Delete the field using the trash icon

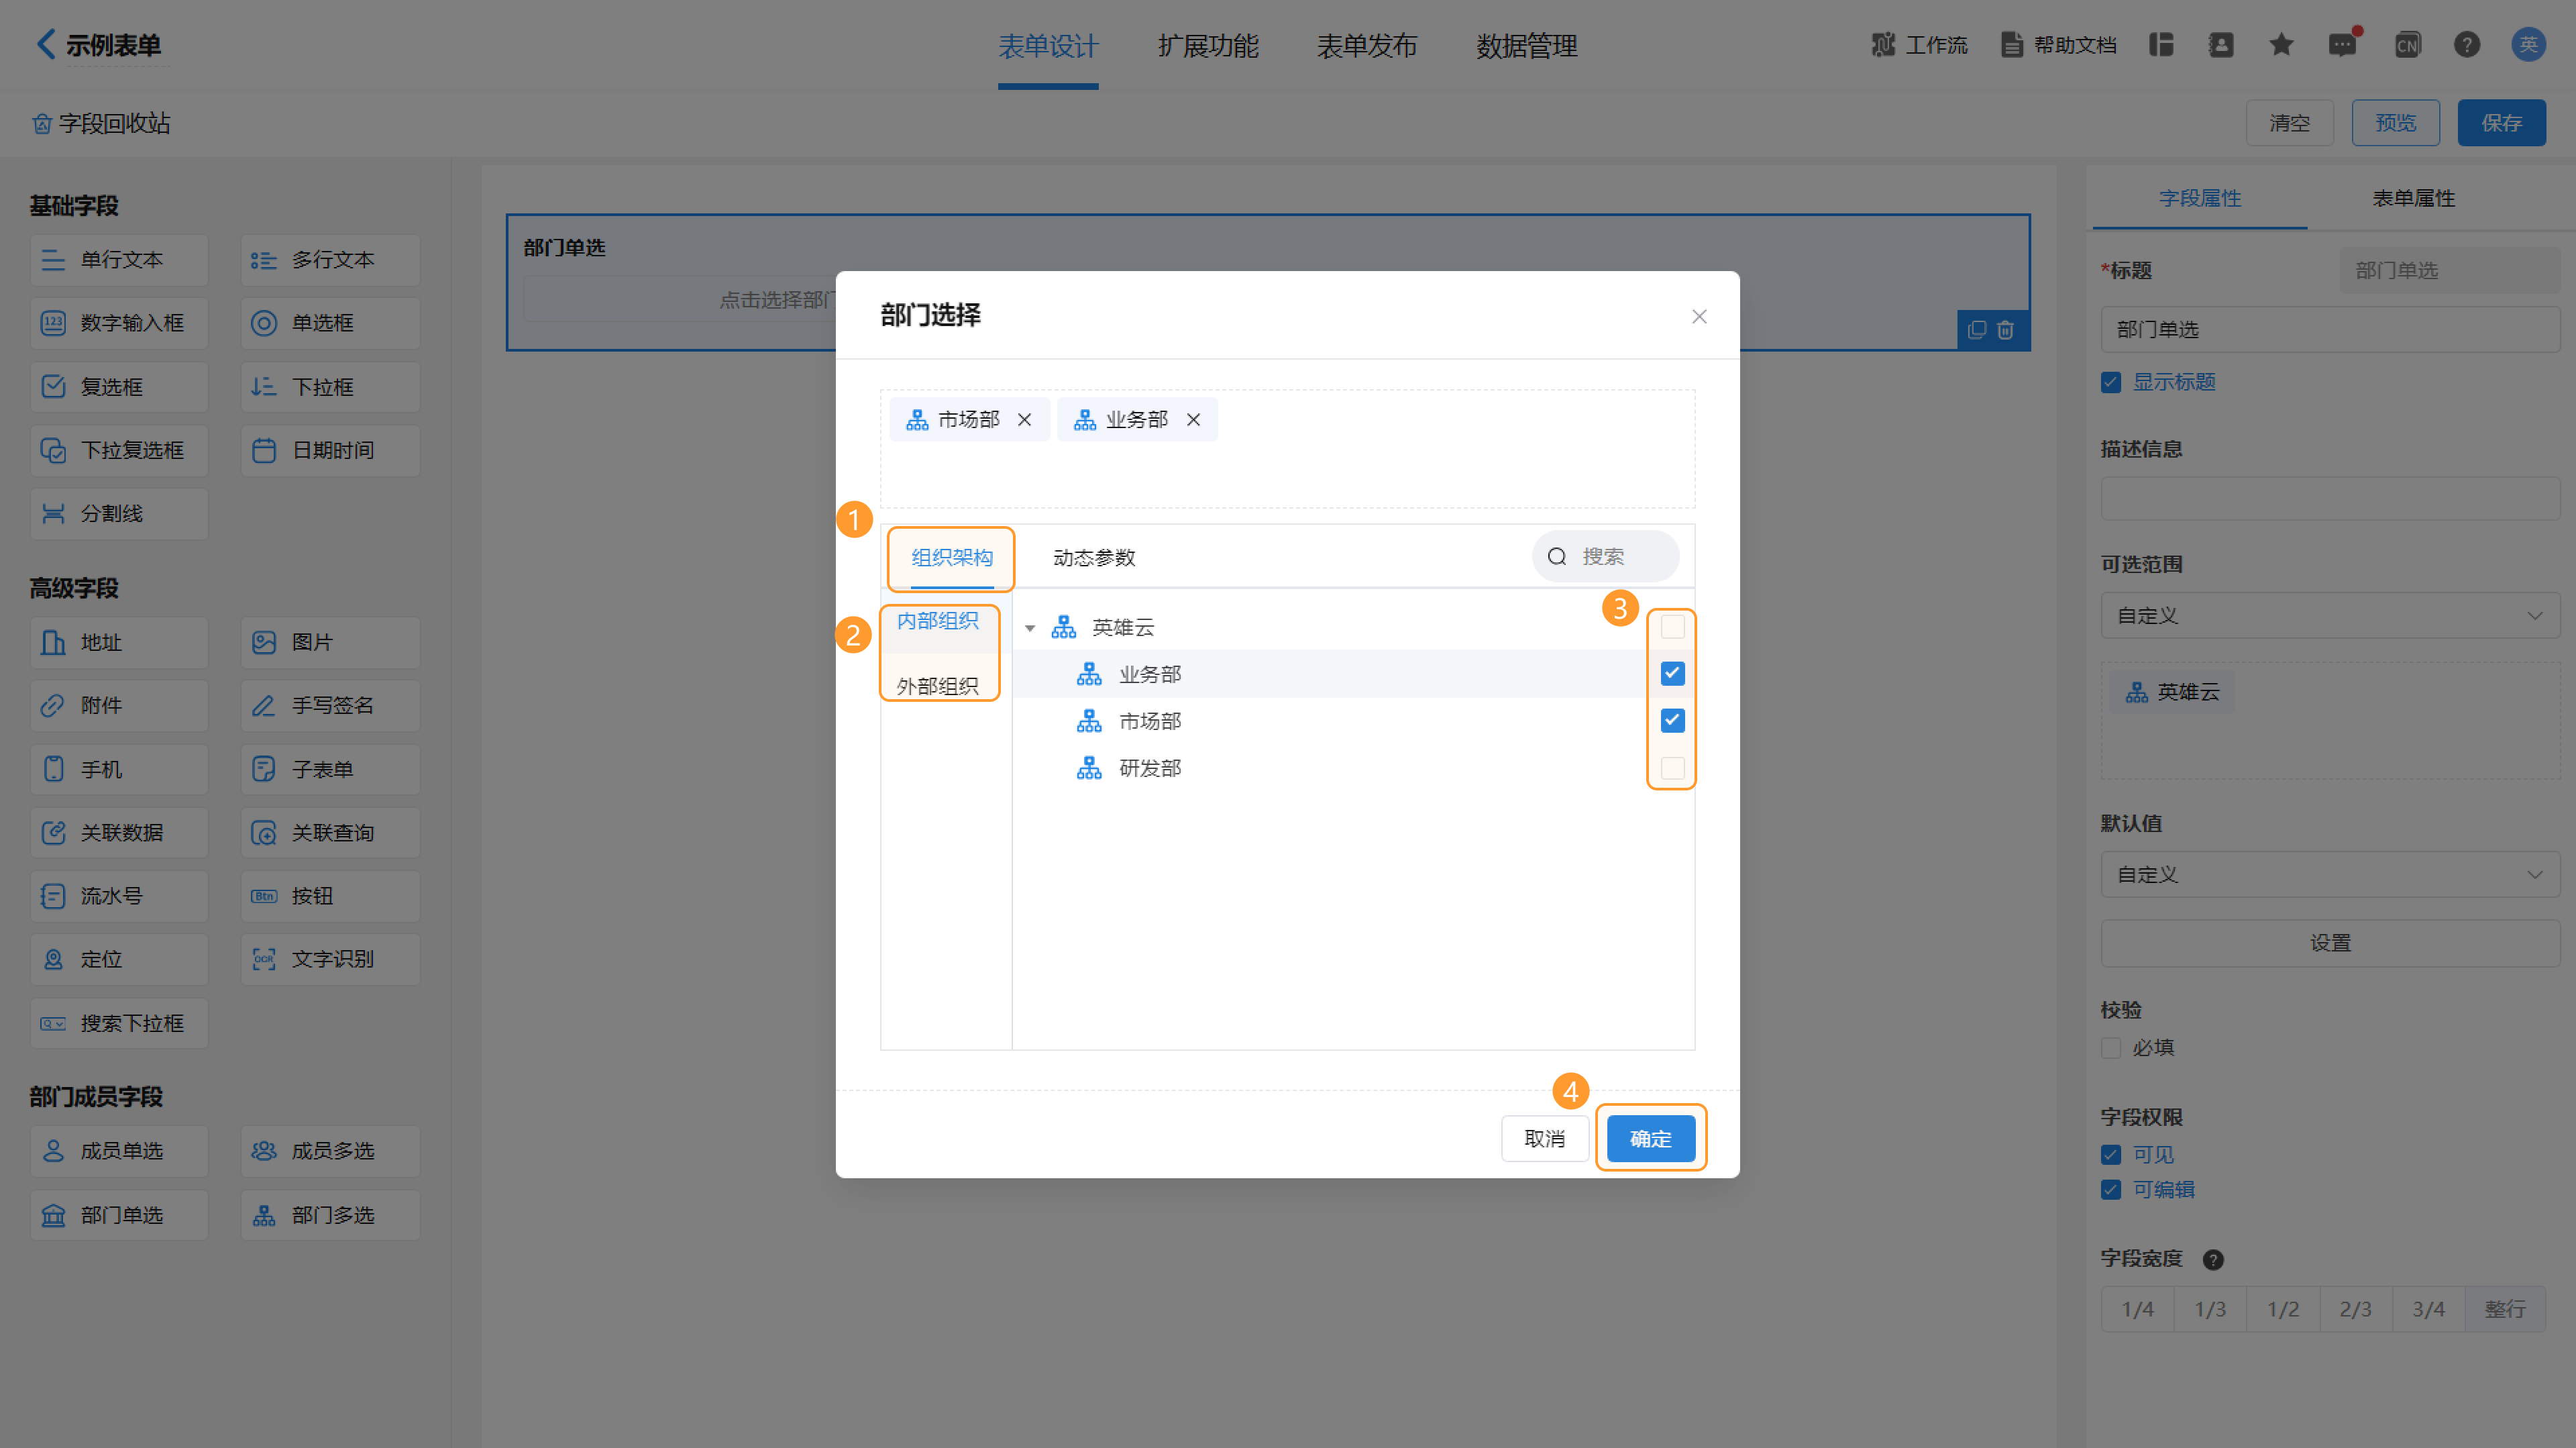2005,330
